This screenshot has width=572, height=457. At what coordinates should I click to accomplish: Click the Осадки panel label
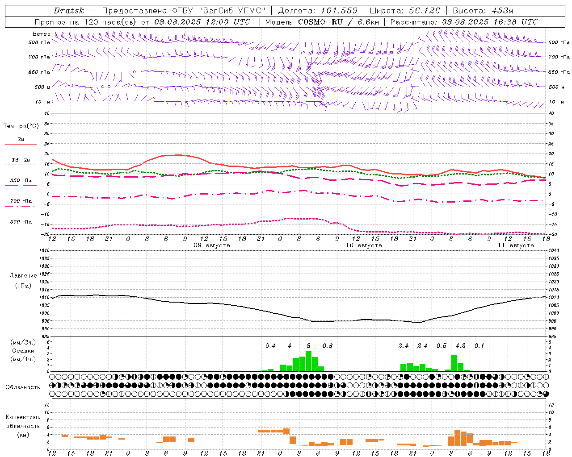(x=23, y=351)
